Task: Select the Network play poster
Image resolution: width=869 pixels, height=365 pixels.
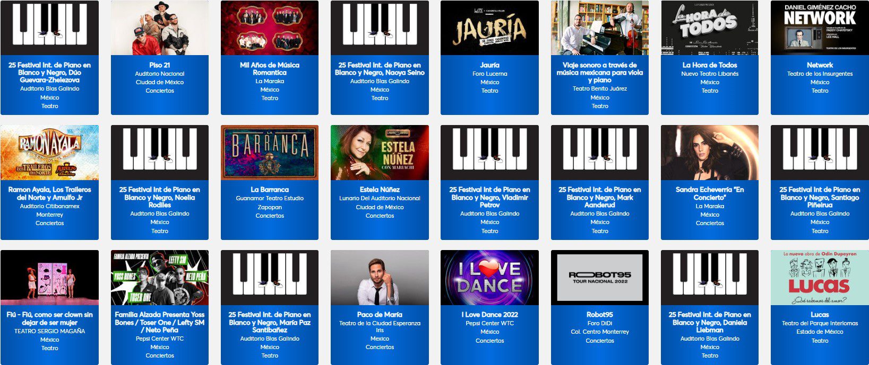Action: coord(820,28)
